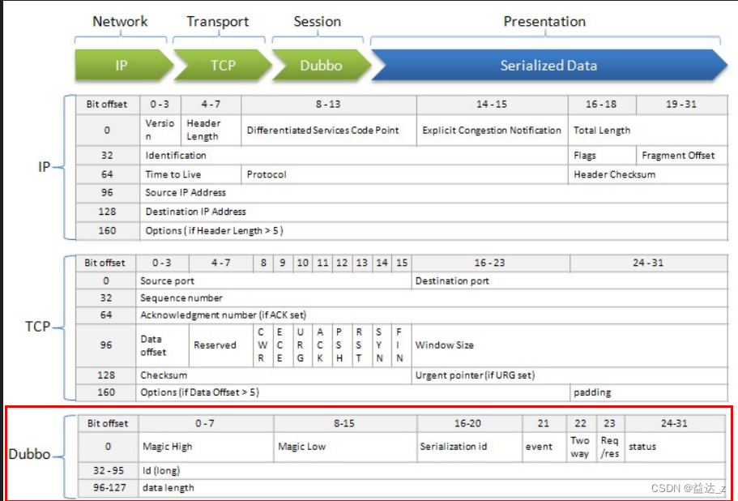The image size is (738, 501).
Task: Click the "Reserved" cell
Action: click(x=221, y=345)
